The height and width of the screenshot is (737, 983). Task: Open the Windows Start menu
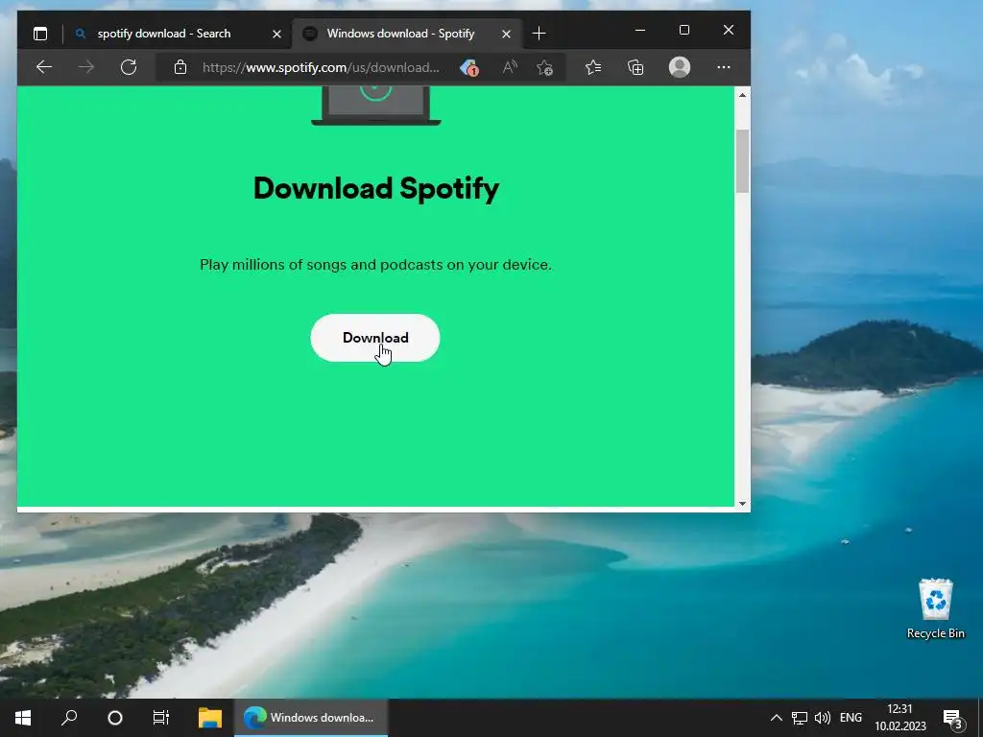click(23, 718)
